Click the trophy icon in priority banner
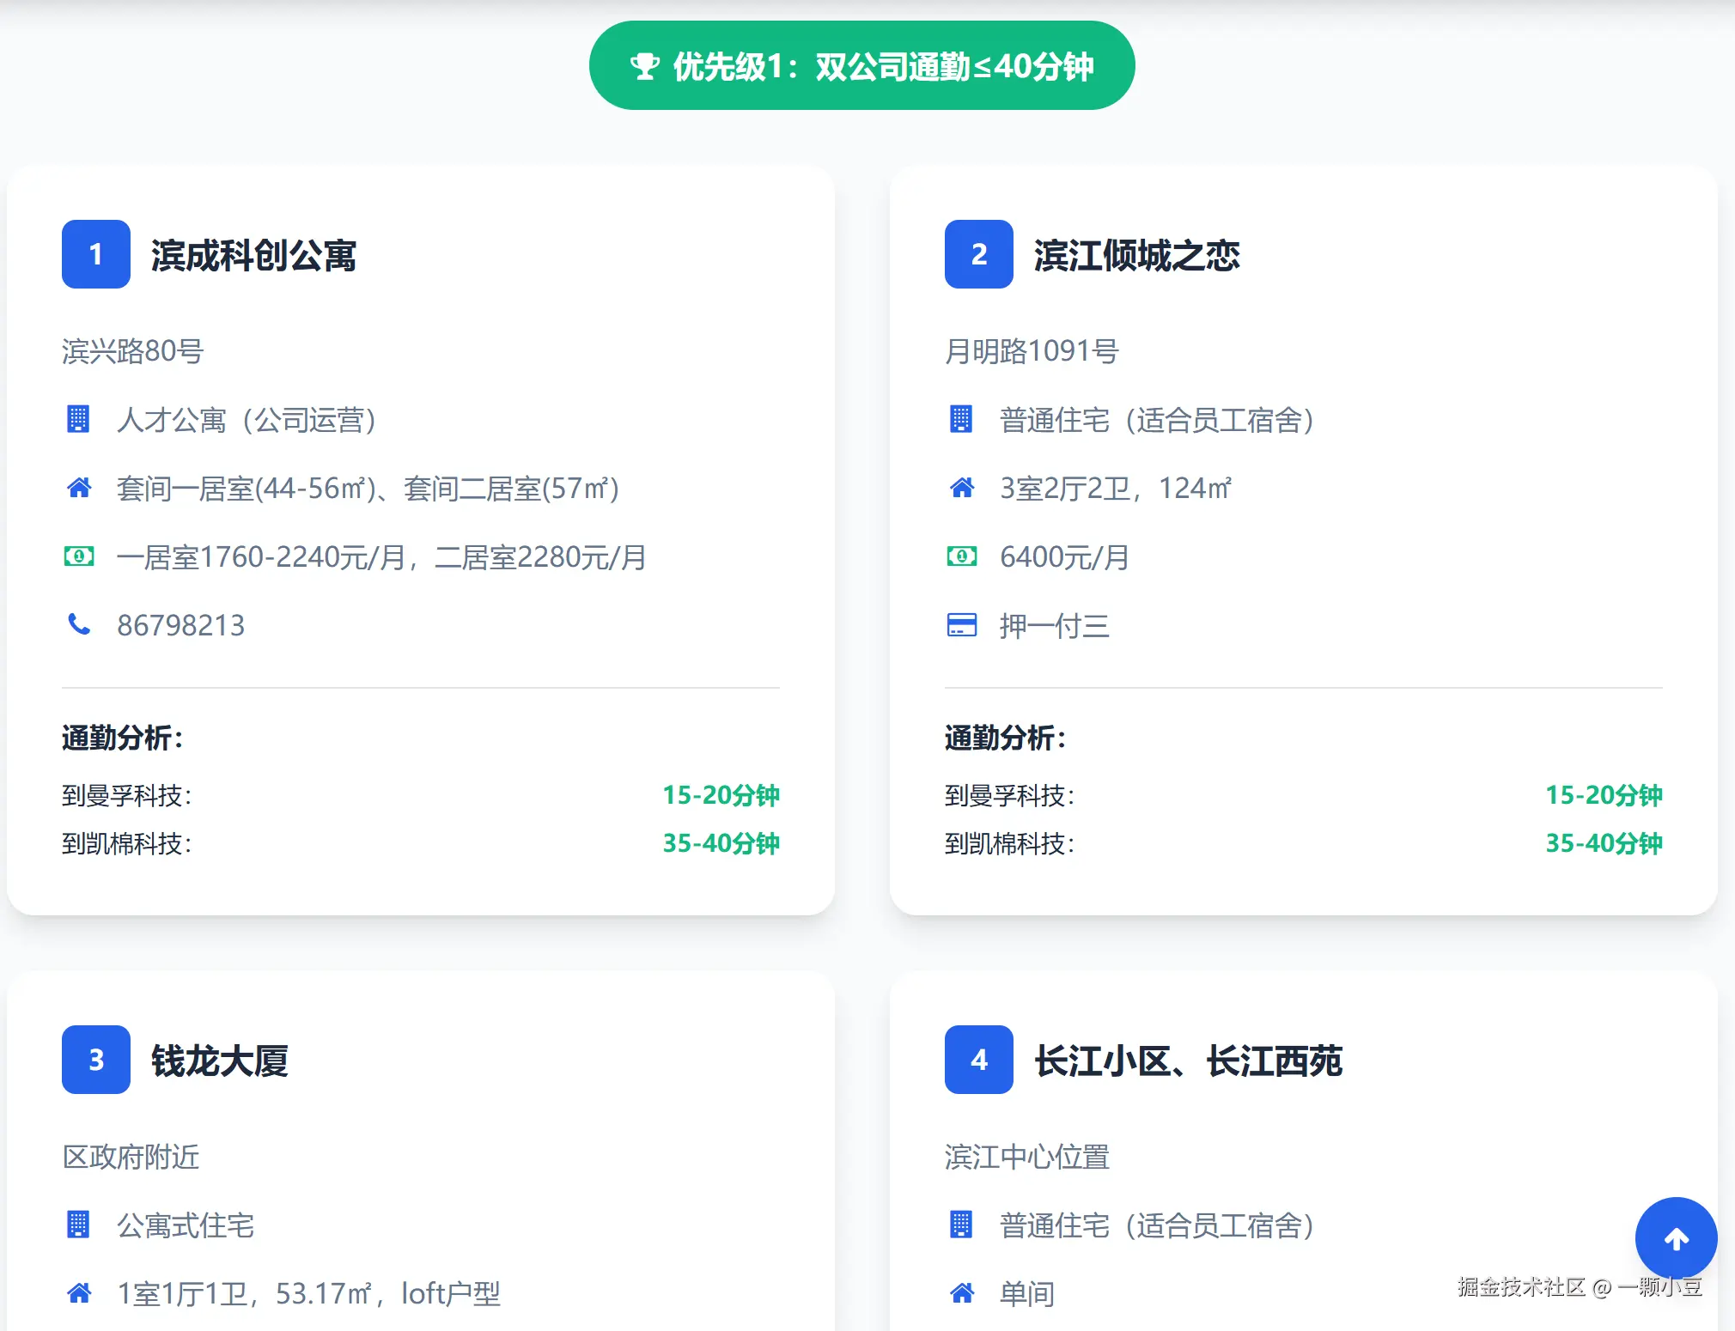This screenshot has height=1331, width=1735. (x=644, y=66)
